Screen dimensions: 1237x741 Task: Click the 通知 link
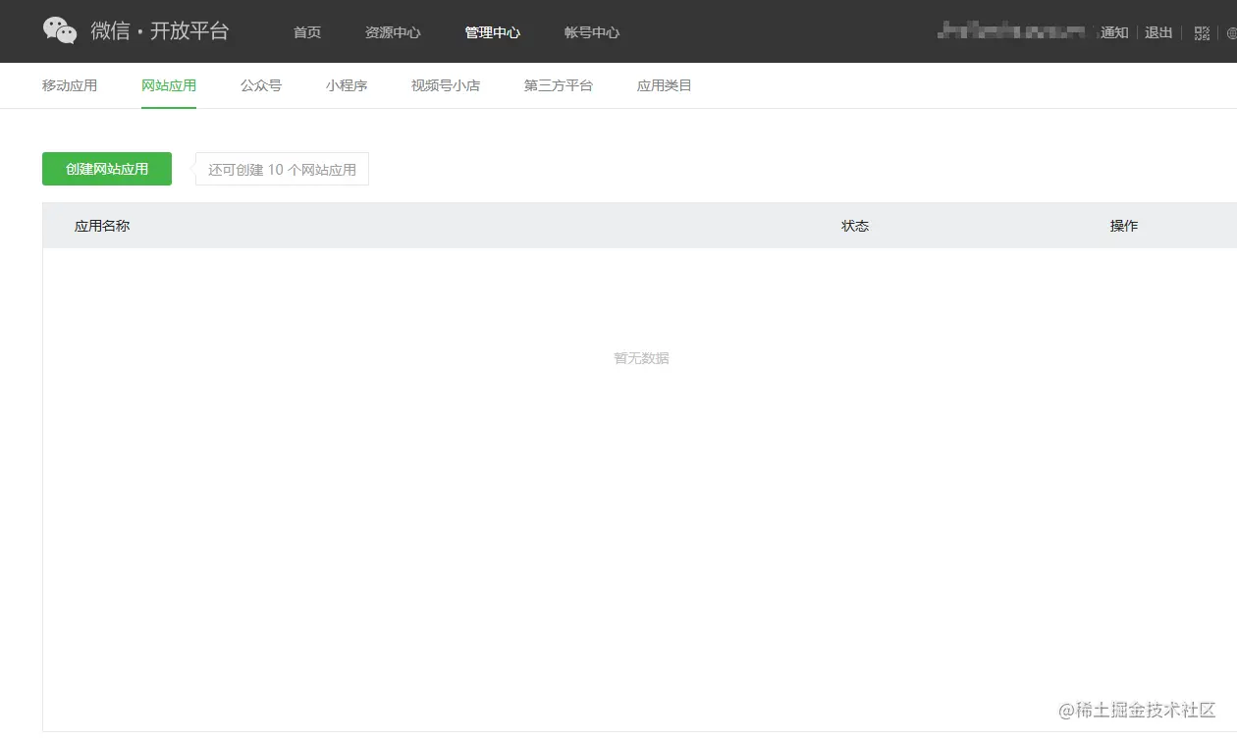coord(1114,32)
